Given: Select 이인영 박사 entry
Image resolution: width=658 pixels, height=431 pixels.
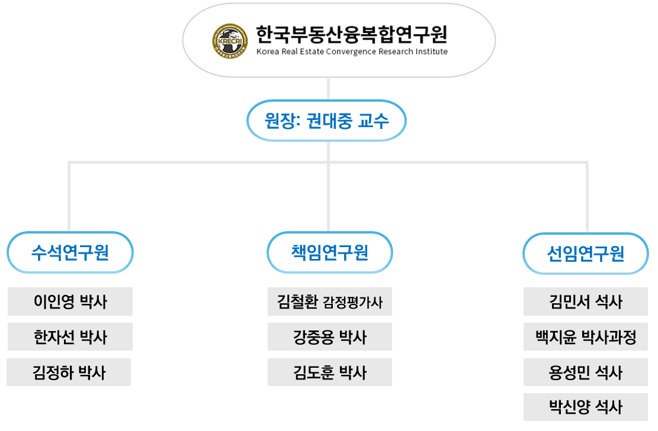Looking at the screenshot, I should (70, 302).
